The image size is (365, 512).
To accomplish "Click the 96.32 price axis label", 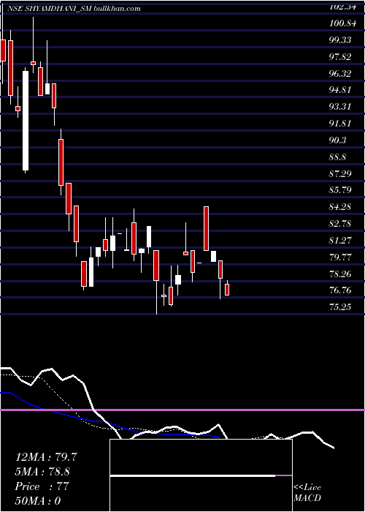I will click(340, 73).
